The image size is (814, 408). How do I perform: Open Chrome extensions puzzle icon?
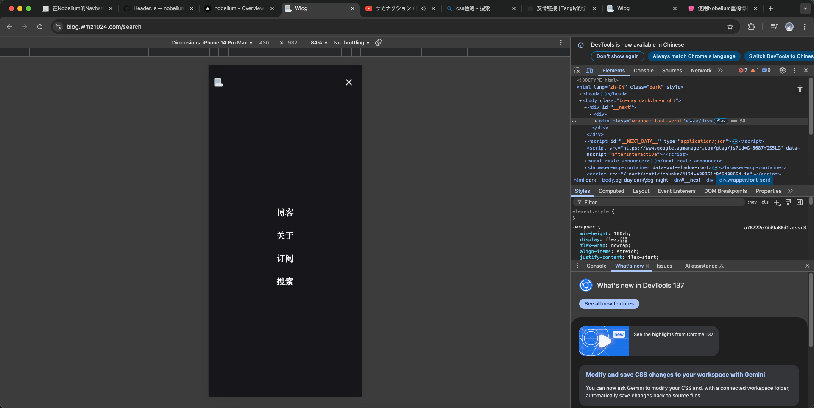coord(751,27)
